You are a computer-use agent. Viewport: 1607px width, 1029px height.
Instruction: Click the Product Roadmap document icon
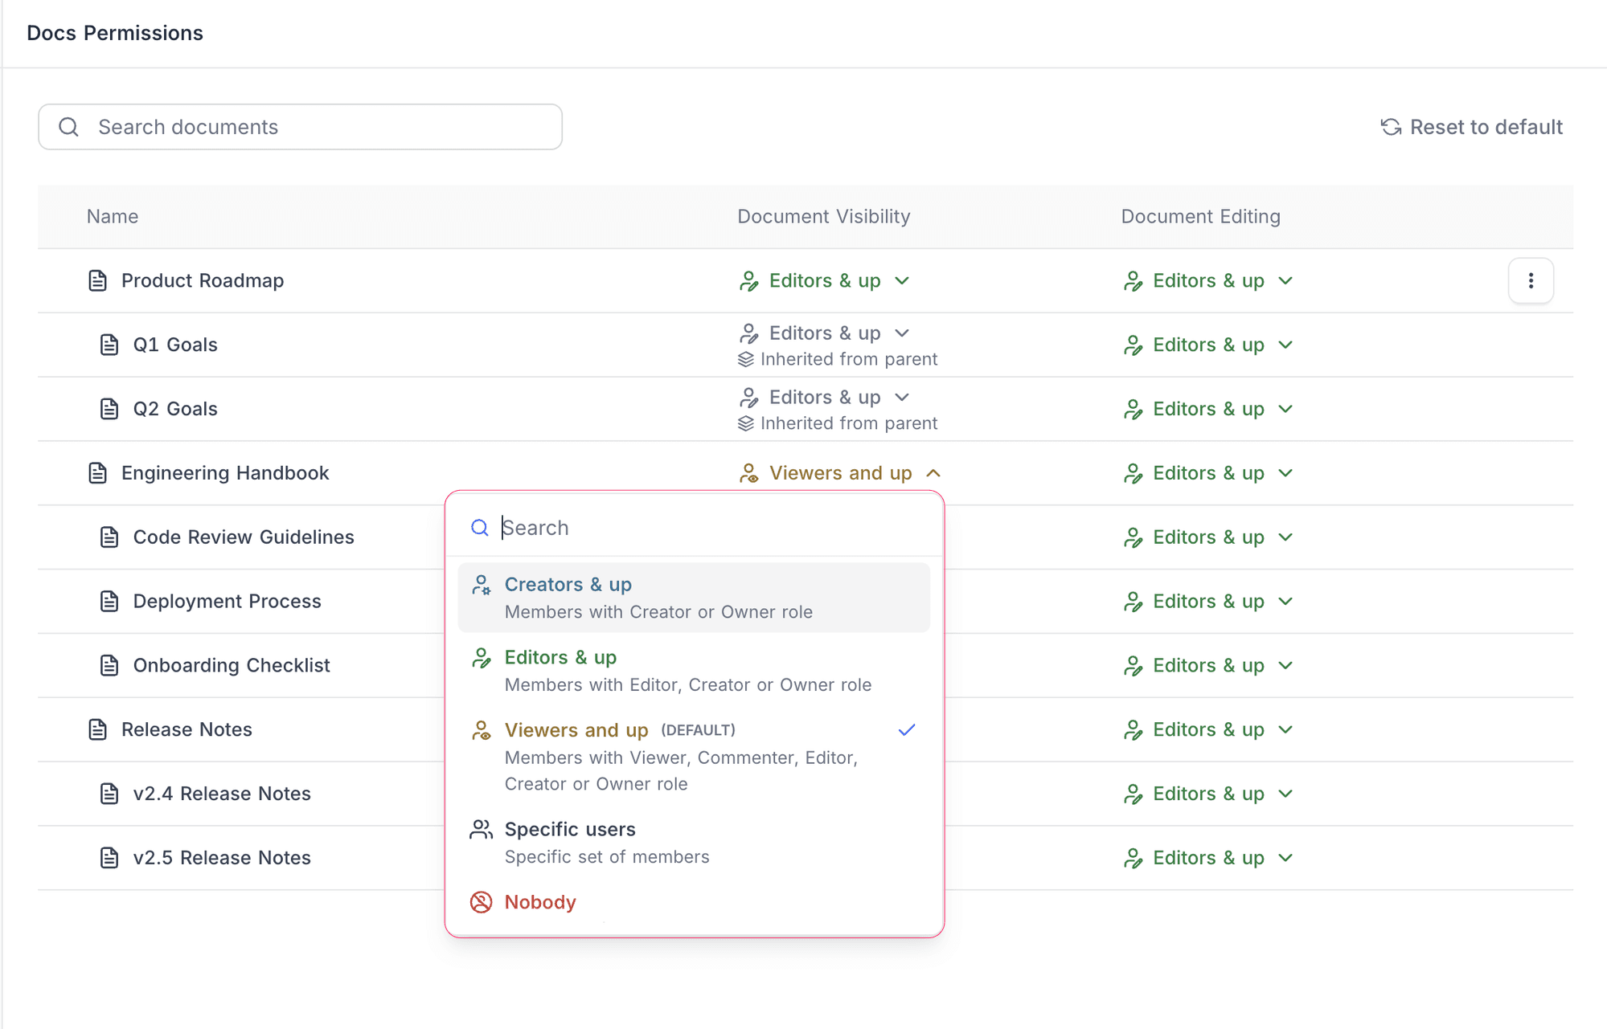coord(97,280)
